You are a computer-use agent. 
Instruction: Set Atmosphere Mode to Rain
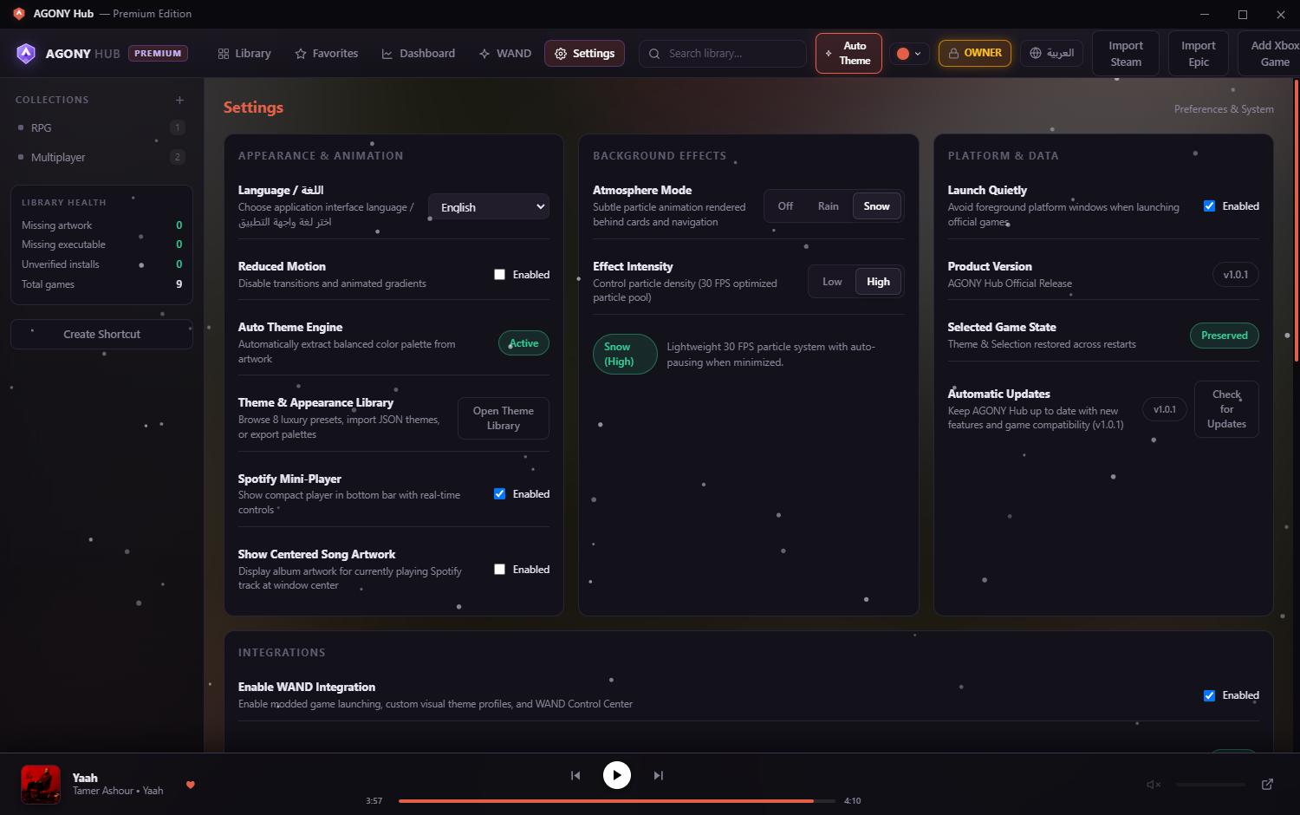point(829,206)
